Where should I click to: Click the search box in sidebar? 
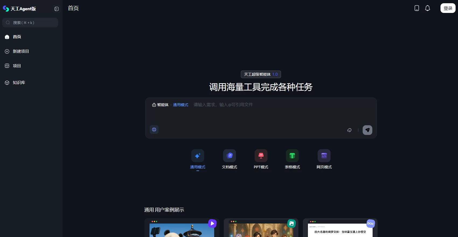30,23
